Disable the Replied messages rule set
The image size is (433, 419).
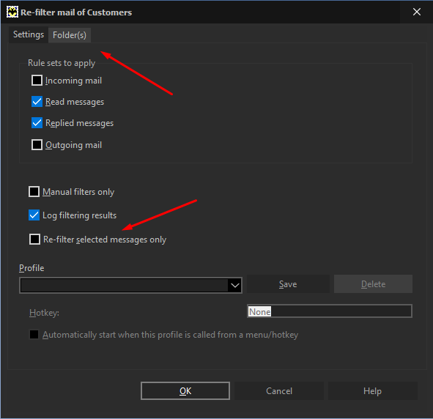pyautogui.click(x=37, y=123)
